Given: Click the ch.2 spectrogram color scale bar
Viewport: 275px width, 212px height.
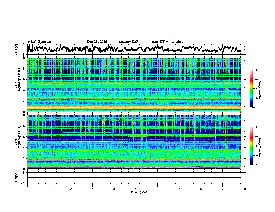Looking at the screenshot, I should tap(251, 146).
